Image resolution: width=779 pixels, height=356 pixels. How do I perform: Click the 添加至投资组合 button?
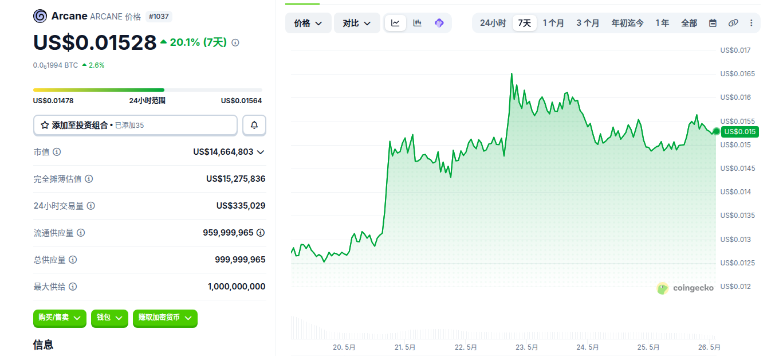[135, 125]
